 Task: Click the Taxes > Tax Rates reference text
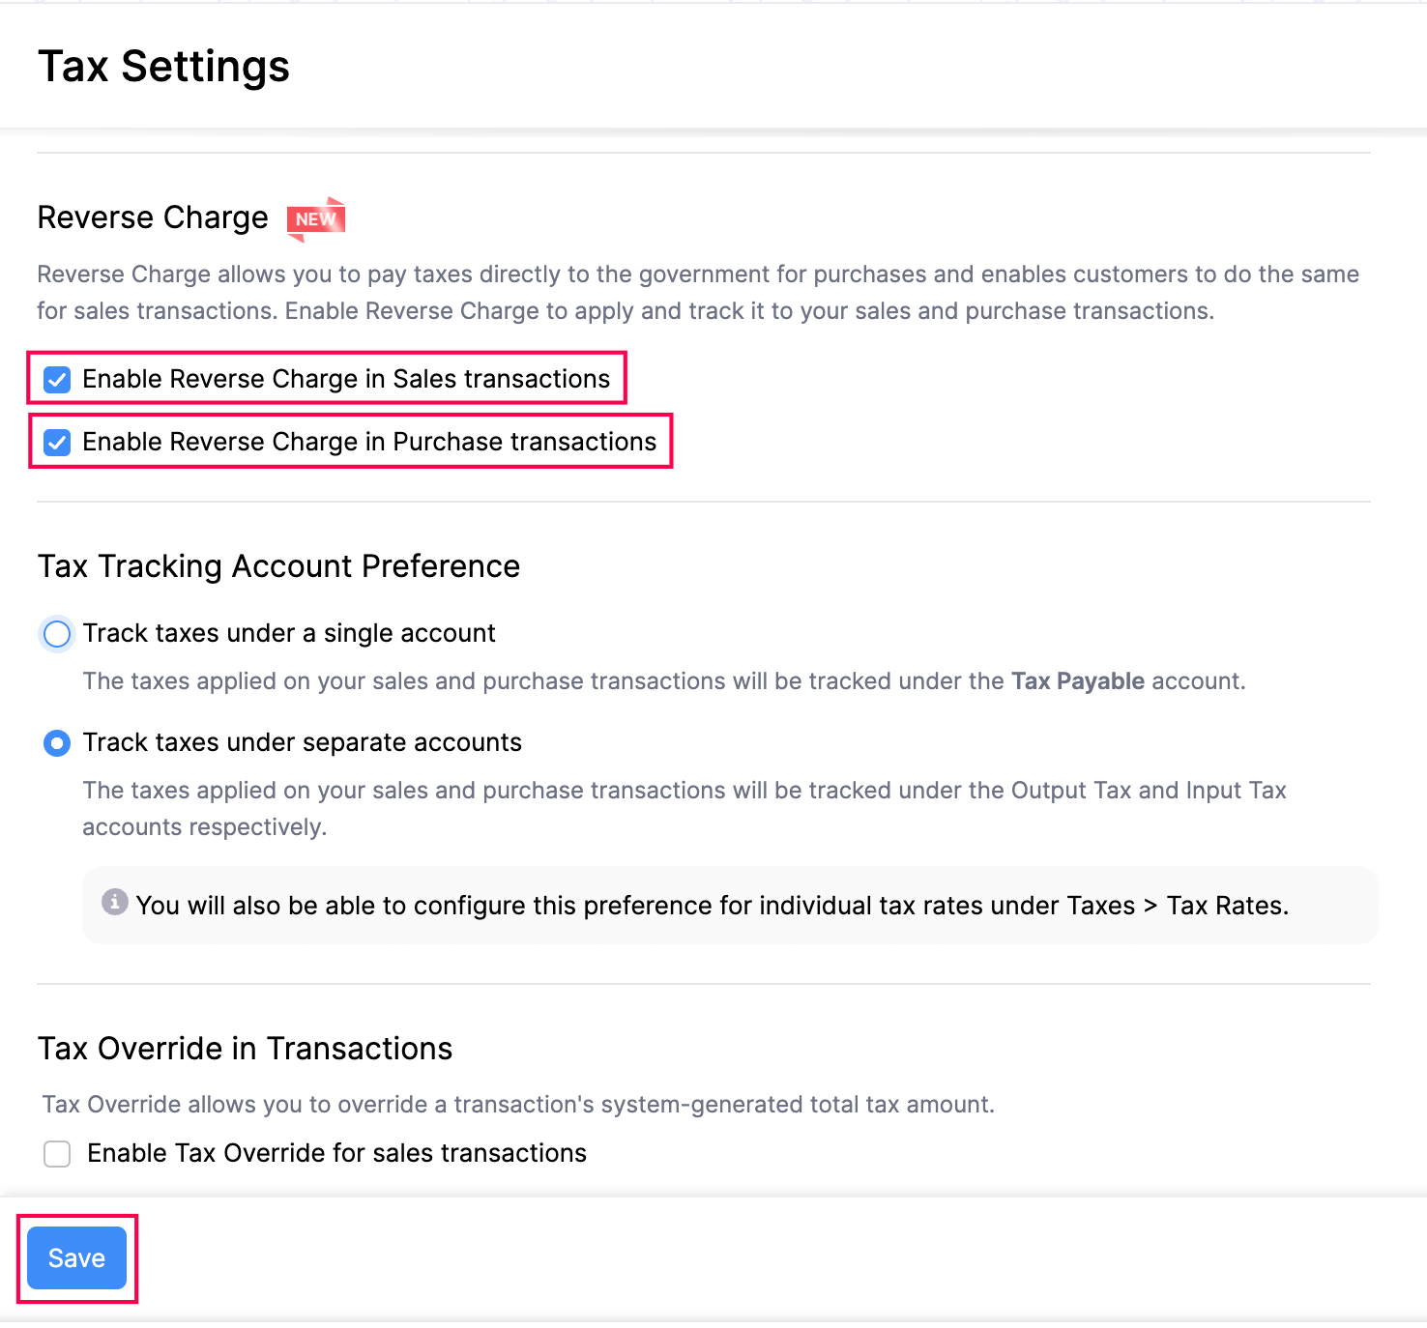[1178, 906]
